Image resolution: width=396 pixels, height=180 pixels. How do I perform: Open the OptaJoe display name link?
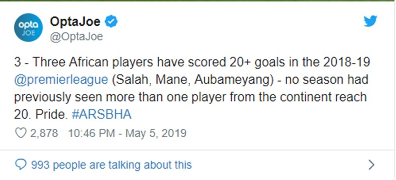76,22
